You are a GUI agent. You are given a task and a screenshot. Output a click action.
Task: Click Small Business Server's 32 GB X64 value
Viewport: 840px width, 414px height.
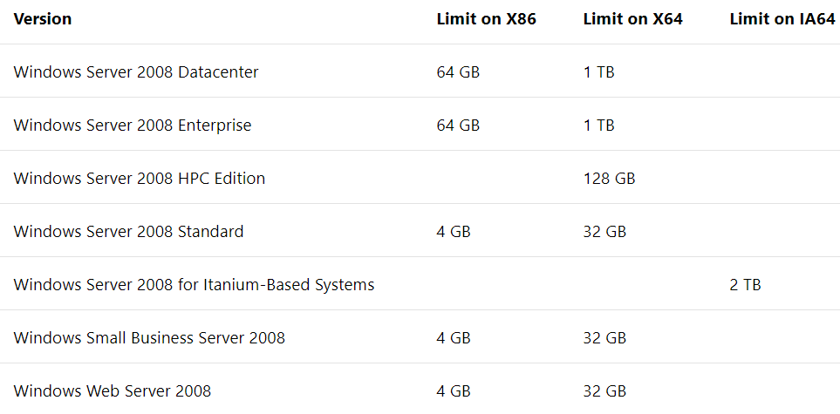604,338
